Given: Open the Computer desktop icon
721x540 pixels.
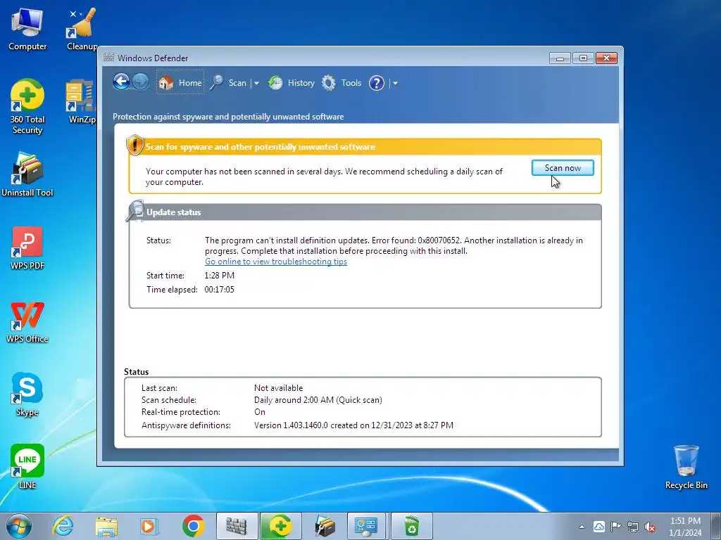Looking at the screenshot, I should [27, 30].
